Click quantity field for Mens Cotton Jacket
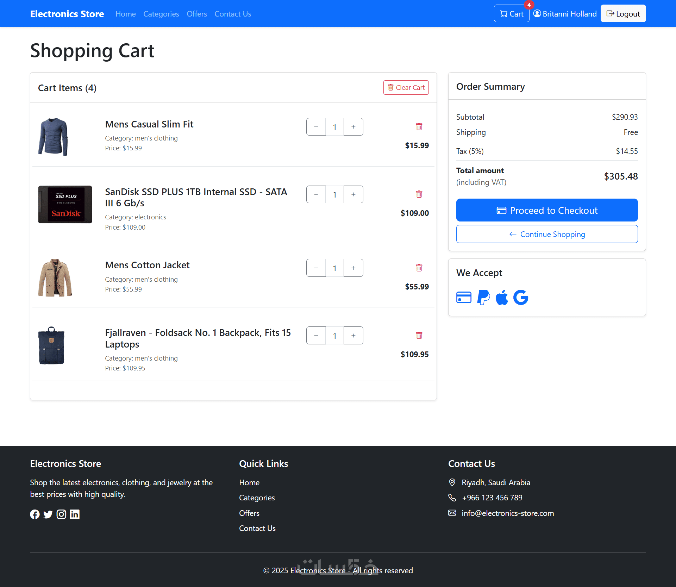The height and width of the screenshot is (587, 676). 334,268
